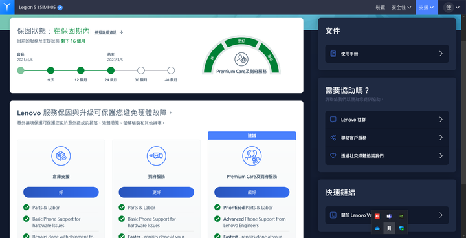The height and width of the screenshot is (238, 466).
Task: Click the heart icon for social media follow
Action: click(333, 156)
